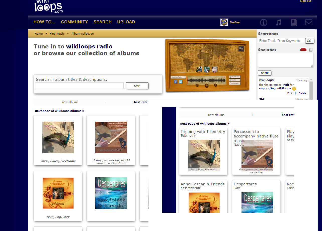Open the HOW TO... menu
The image size is (322, 231).
[x=45, y=22]
